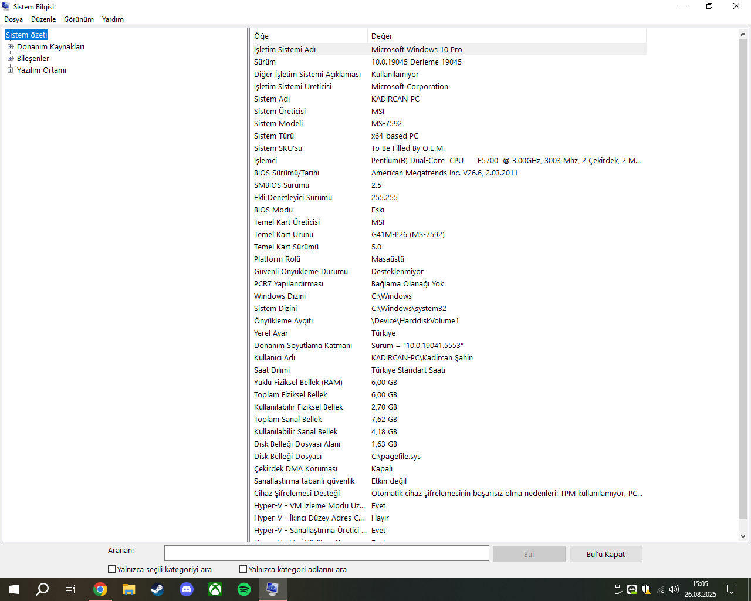Open the notification center icon
Screen dimensions: 751x601
click(x=732, y=589)
